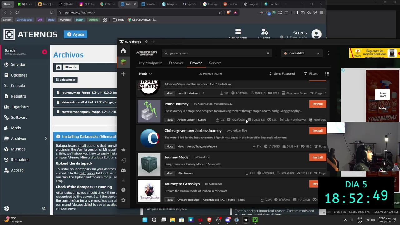Open the crown premium icon in CurseForge sidebar

(123, 150)
